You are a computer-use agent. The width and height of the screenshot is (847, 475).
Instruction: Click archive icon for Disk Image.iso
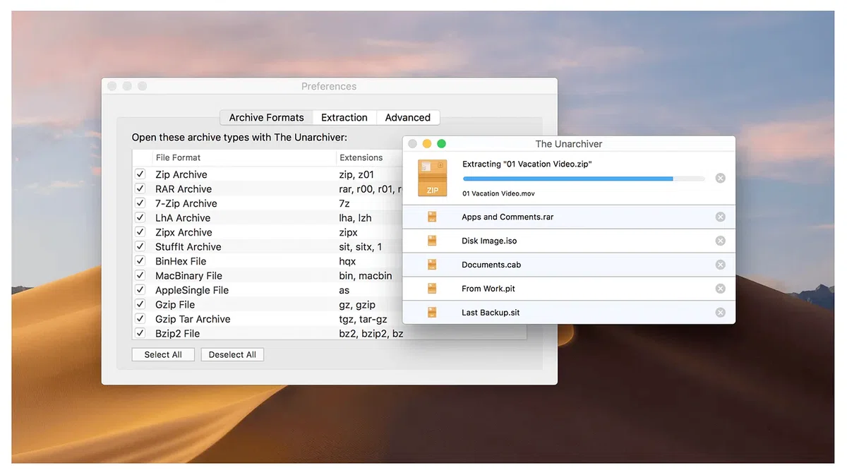click(432, 241)
